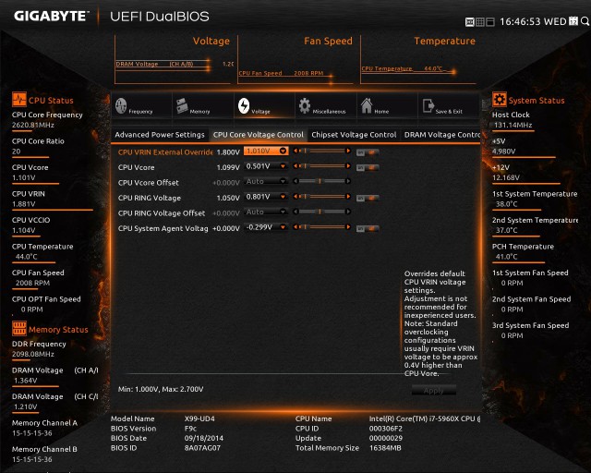
Task: Click CPU RING Voltage slider track
Action: tap(322, 197)
